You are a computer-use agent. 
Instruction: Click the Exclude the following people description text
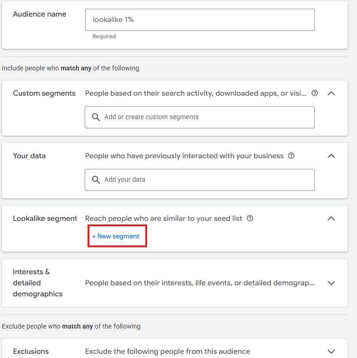[x=167, y=351]
